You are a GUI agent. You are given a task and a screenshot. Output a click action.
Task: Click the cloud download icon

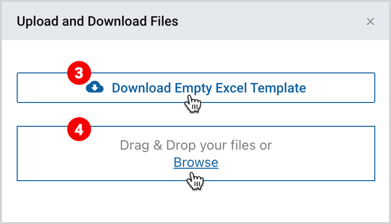point(95,88)
